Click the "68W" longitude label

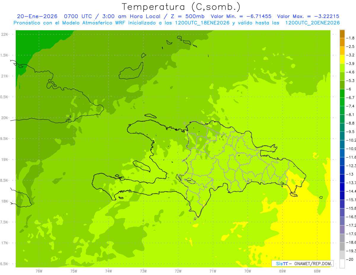click(x=317, y=271)
